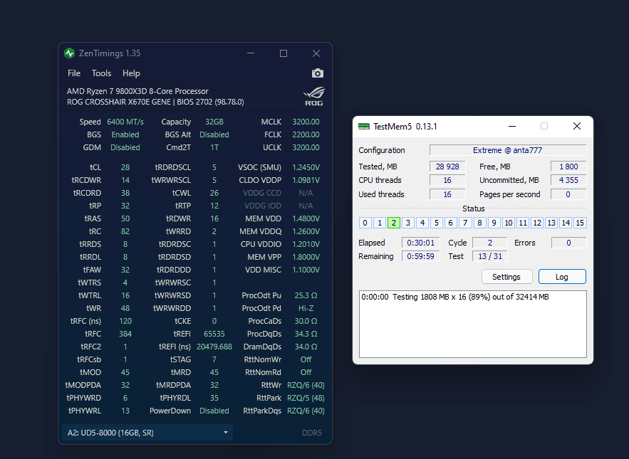Select the green thread status box 2
Viewport: 629px width, 459px height.
coord(394,223)
